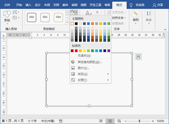This screenshot has width=169, height=124.
Task: Pick the yellow standard color swatch
Action: (x=84, y=51)
